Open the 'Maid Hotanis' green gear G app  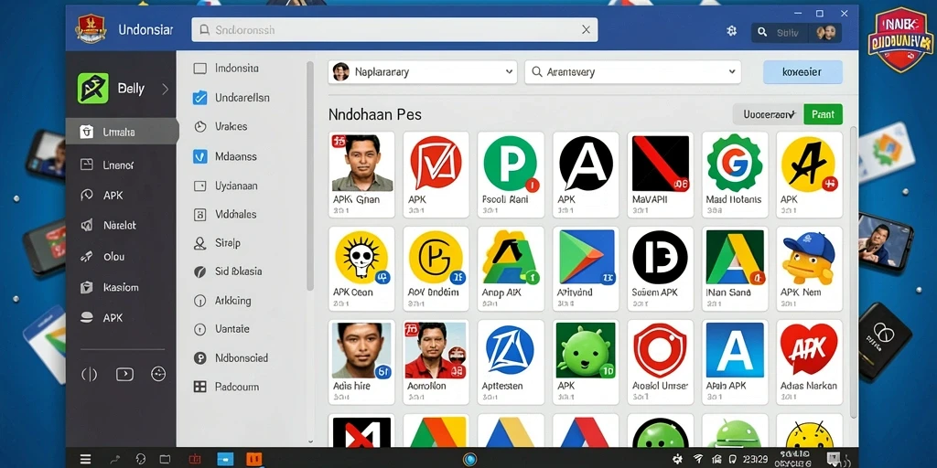click(735, 175)
